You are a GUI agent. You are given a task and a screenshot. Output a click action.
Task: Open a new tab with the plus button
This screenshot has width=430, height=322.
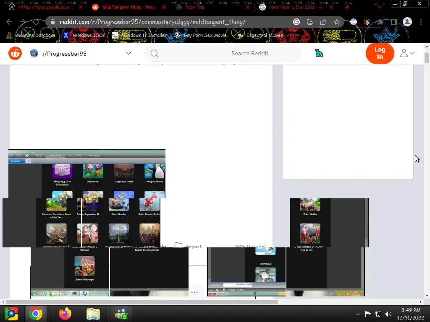coord(347,7)
